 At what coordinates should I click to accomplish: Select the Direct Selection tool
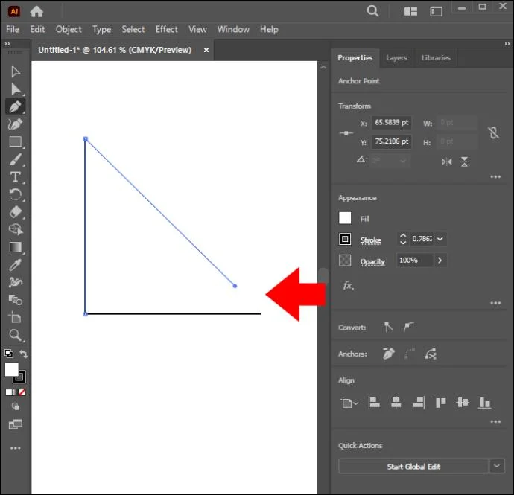pyautogui.click(x=16, y=89)
